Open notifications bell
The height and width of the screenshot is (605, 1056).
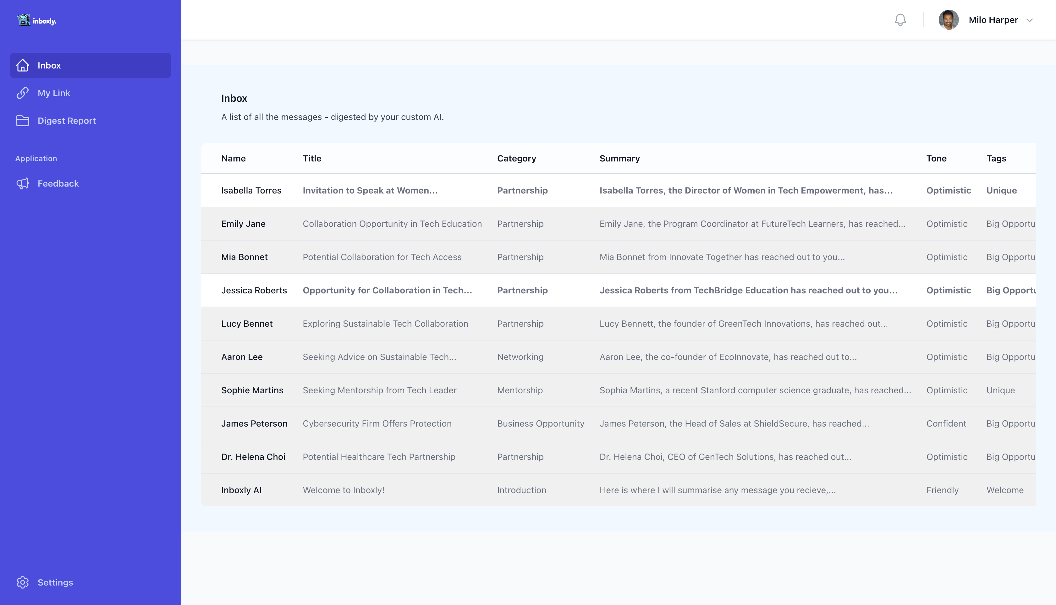coord(900,20)
